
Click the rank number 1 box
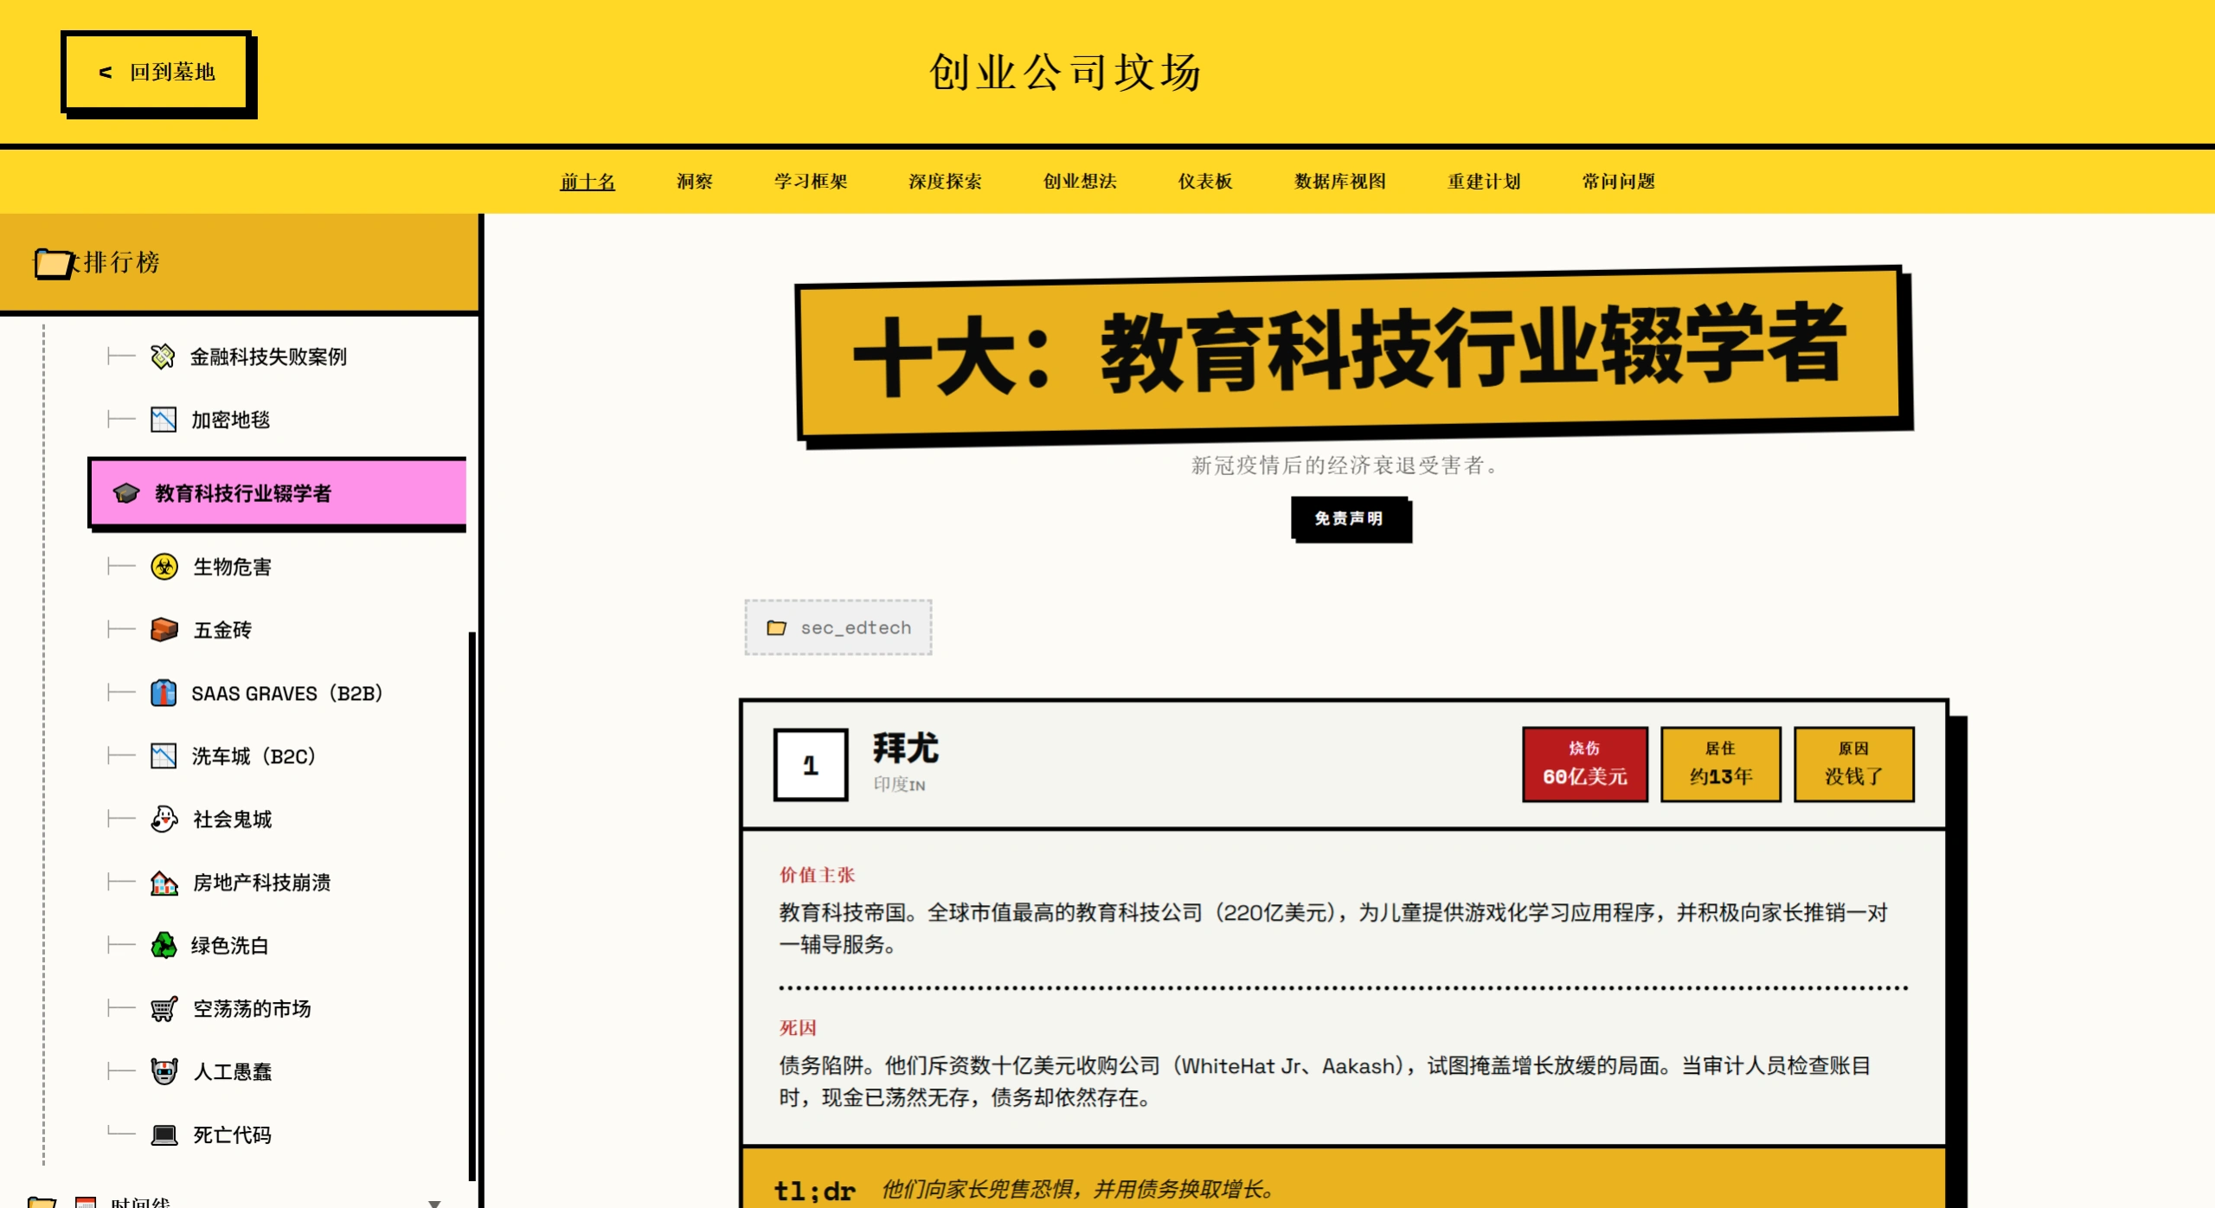[811, 765]
